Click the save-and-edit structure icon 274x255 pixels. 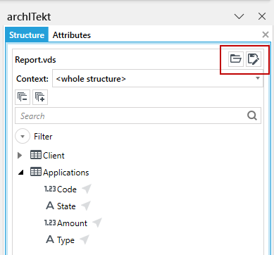tap(254, 58)
